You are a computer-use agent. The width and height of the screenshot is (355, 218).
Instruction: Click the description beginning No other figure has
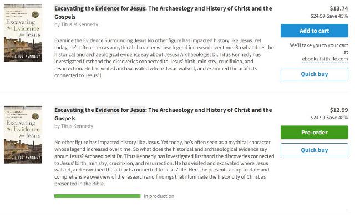tap(164, 163)
